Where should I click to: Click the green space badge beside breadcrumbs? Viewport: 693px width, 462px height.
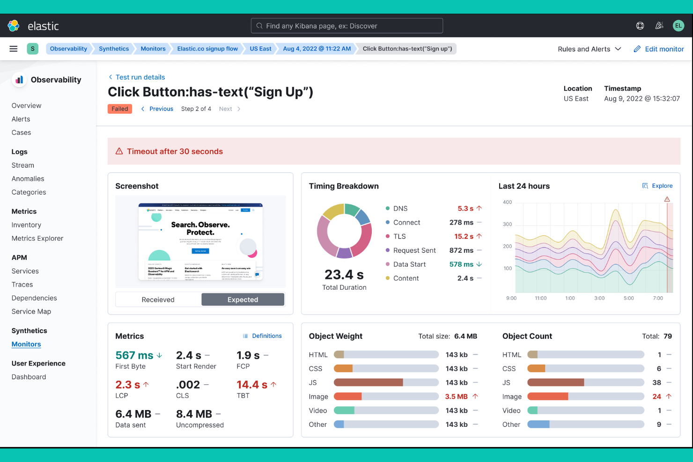(x=32, y=48)
